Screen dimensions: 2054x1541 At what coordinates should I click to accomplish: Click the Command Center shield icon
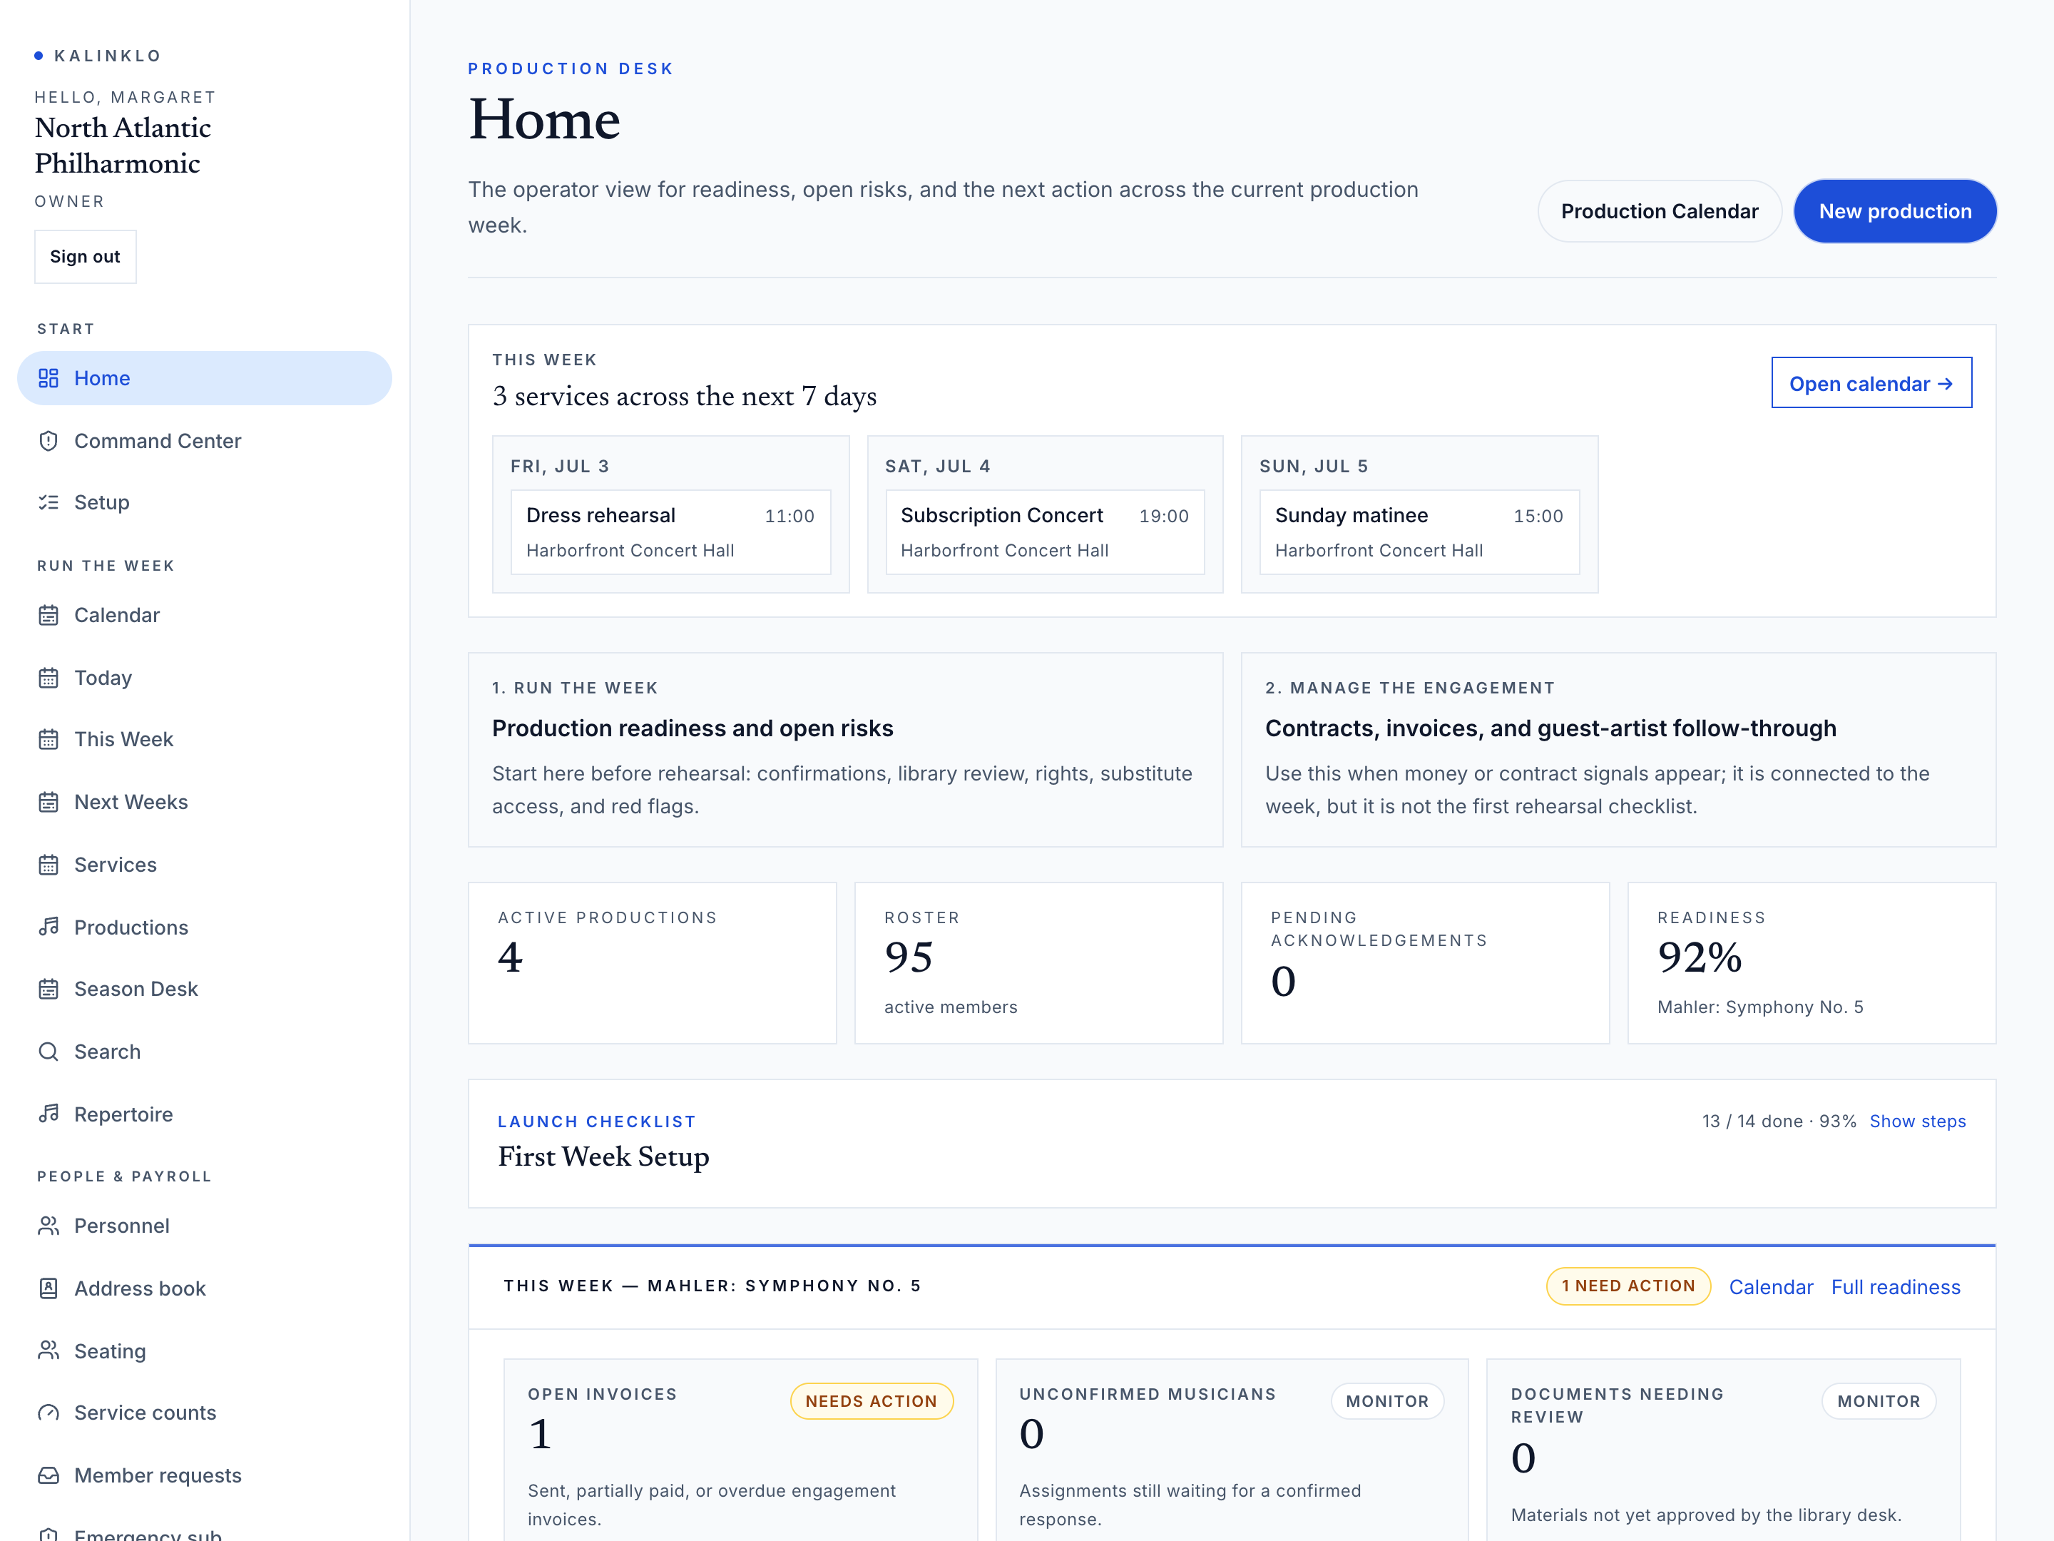(48, 440)
